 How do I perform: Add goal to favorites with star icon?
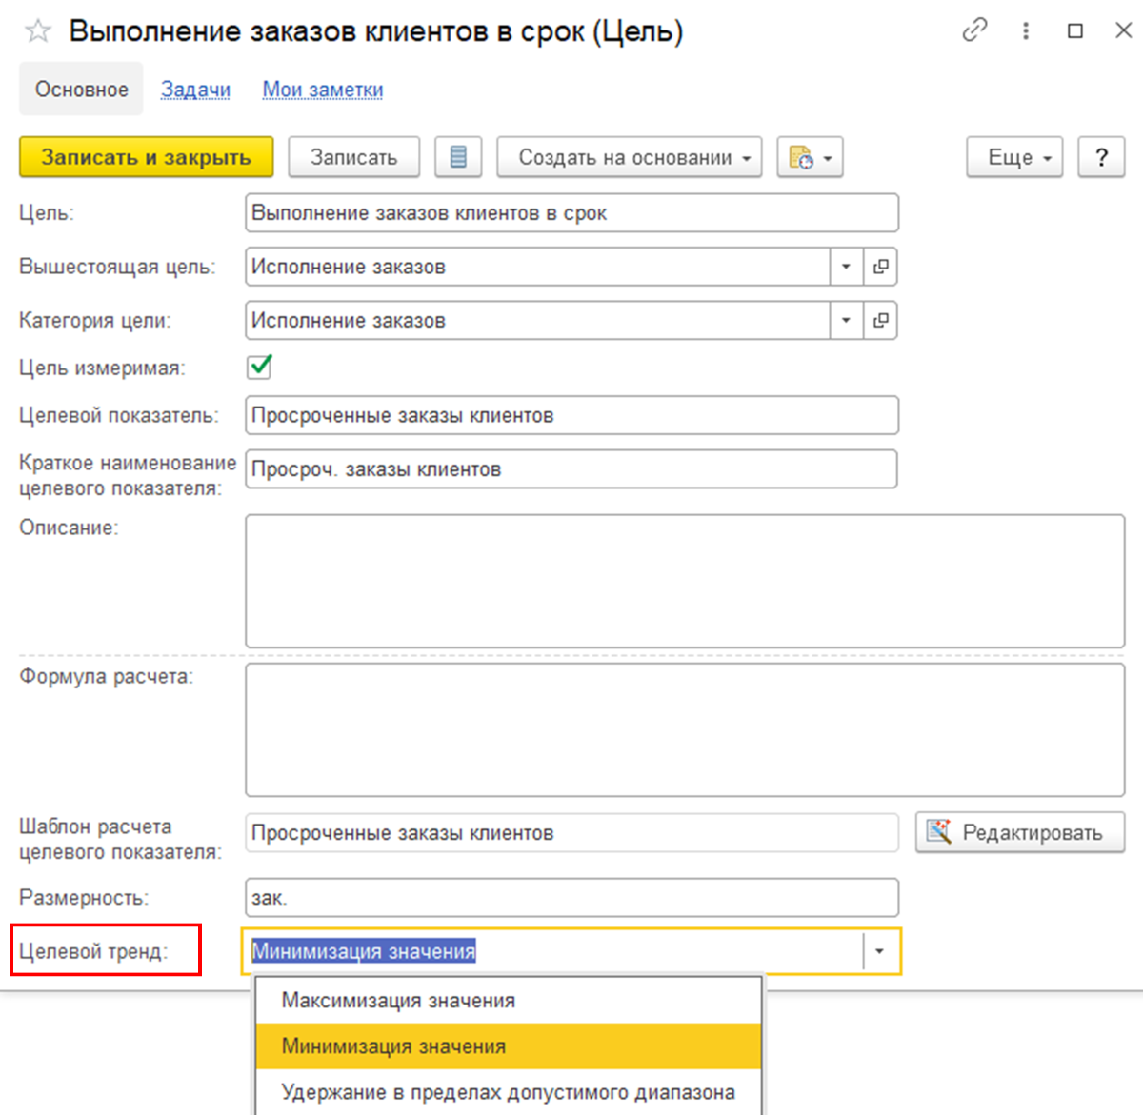click(38, 31)
